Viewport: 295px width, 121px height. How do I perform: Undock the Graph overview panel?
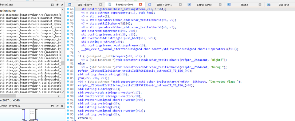[x=57, y=106]
